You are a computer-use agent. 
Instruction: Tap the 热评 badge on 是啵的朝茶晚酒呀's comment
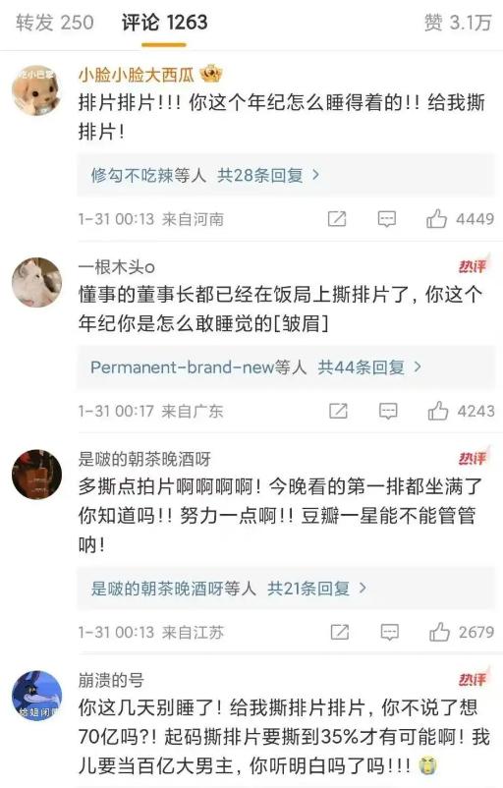tap(472, 458)
